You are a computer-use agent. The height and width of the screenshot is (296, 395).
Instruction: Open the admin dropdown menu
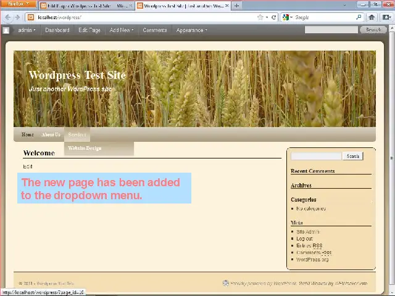pyautogui.click(x=27, y=30)
